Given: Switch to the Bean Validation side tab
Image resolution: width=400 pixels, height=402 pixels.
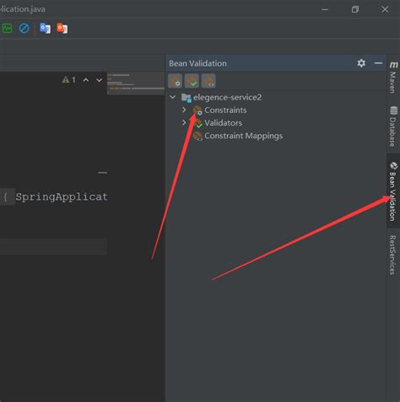Looking at the screenshot, I should (x=393, y=191).
